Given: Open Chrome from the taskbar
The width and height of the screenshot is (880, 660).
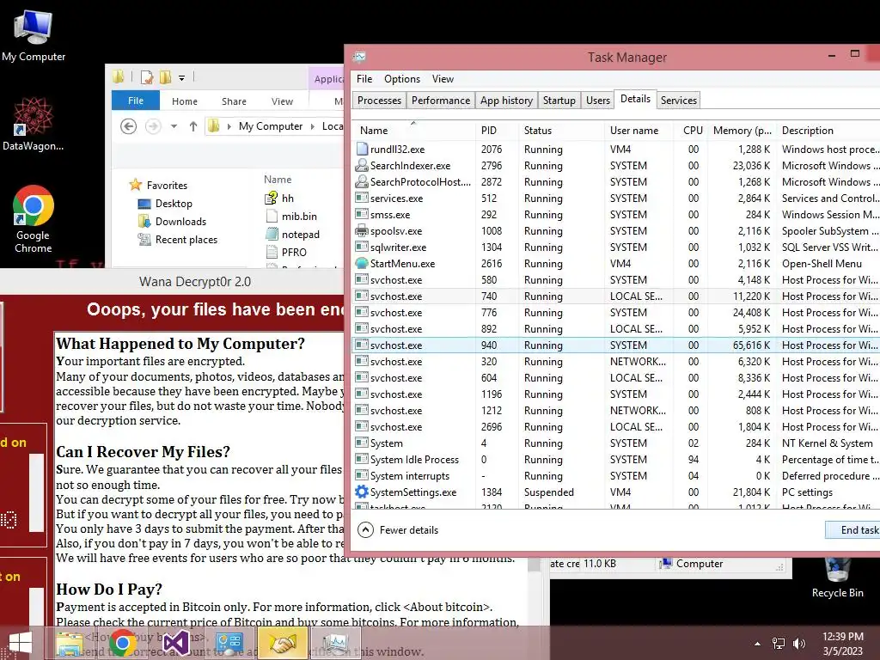Looking at the screenshot, I should pyautogui.click(x=122, y=643).
